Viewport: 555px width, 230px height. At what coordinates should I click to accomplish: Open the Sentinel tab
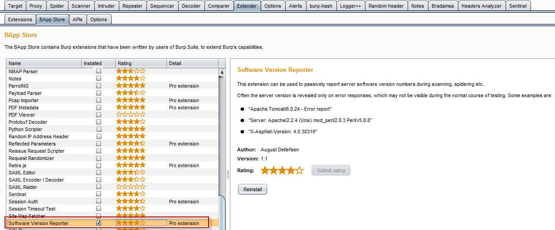click(x=518, y=6)
